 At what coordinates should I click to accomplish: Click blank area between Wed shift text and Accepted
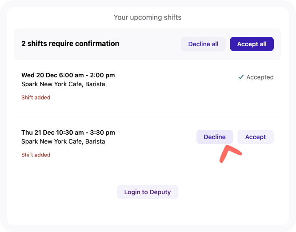click(x=176, y=79)
